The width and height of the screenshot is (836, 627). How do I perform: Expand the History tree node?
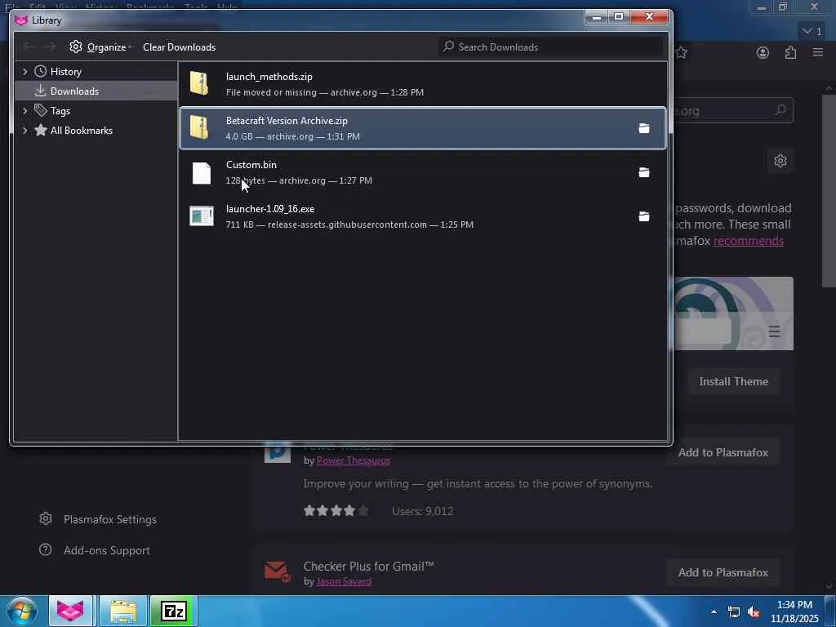click(24, 72)
